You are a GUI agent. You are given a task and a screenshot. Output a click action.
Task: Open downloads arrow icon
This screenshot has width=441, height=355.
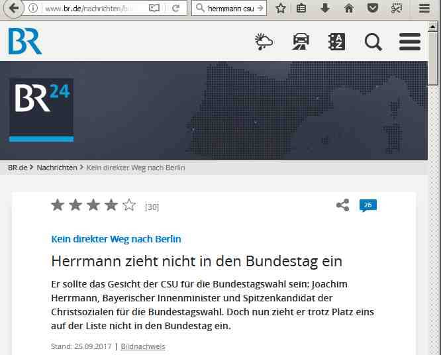(x=325, y=8)
